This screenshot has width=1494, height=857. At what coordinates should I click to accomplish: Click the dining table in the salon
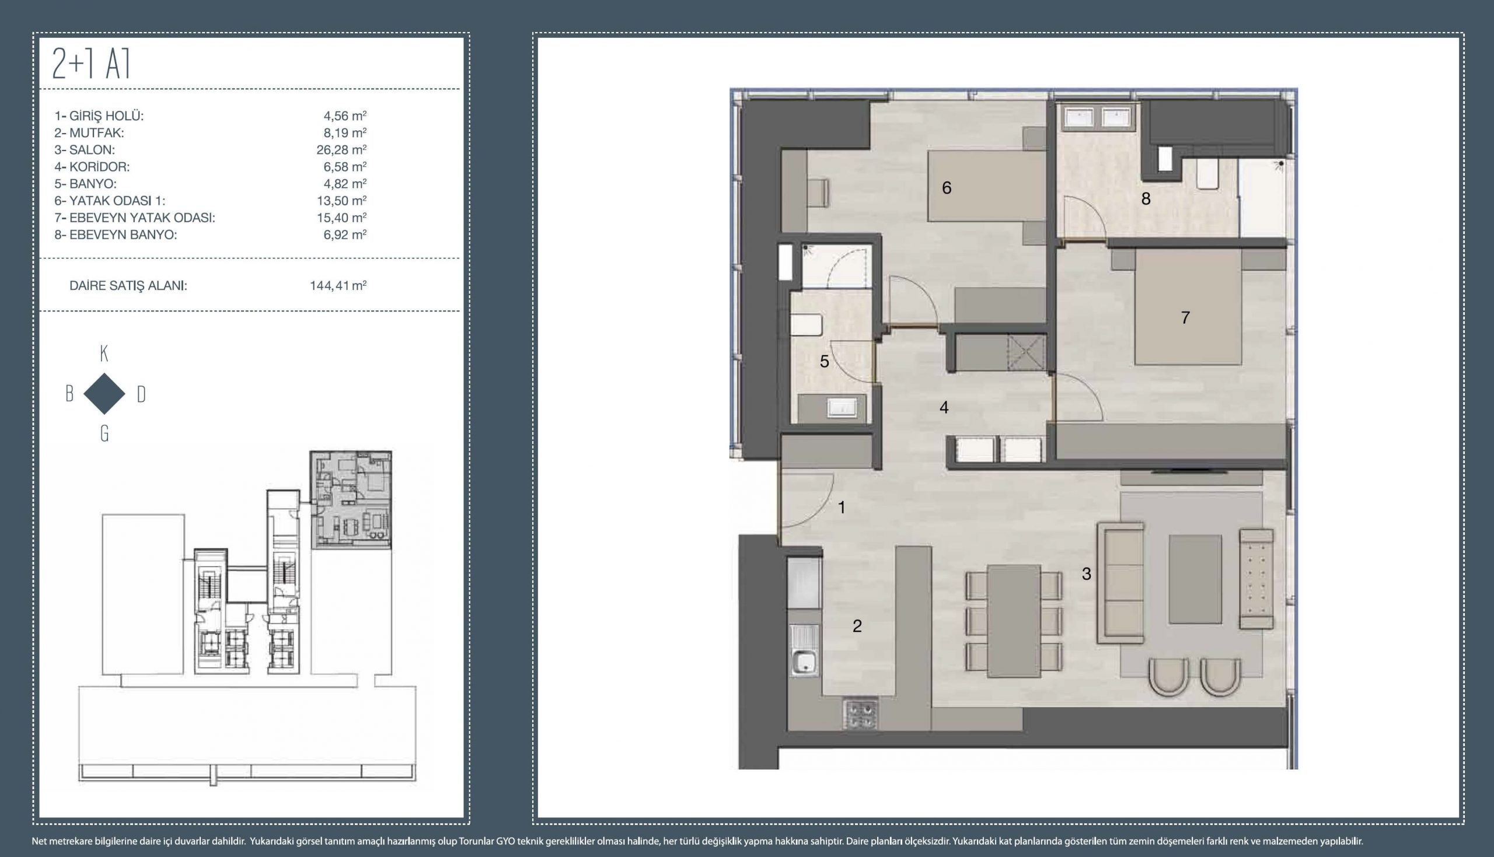(1014, 621)
